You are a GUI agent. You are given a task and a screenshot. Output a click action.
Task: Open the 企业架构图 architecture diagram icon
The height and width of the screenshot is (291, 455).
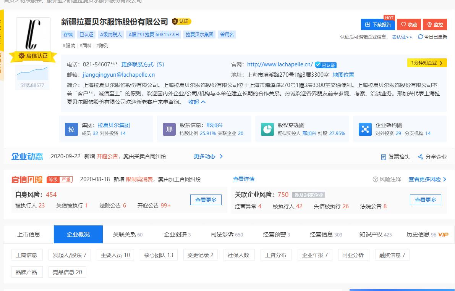[365, 129]
